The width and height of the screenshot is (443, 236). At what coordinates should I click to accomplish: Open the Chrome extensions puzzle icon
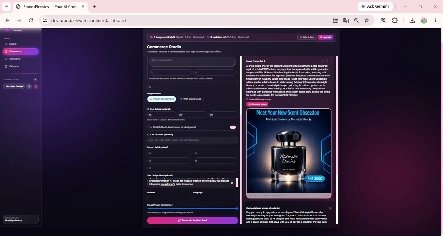point(395,20)
